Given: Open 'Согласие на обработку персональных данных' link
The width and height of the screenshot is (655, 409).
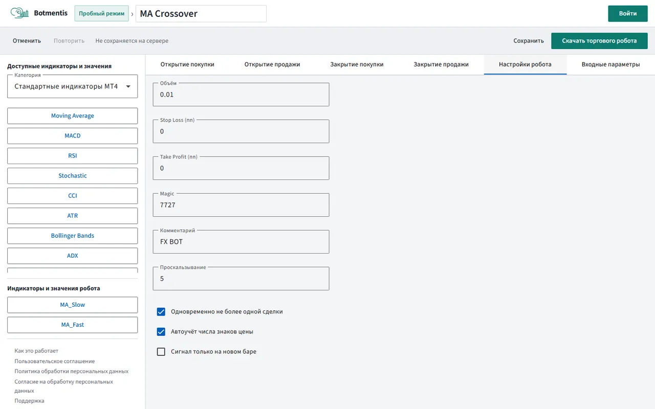Looking at the screenshot, I should pos(64,386).
